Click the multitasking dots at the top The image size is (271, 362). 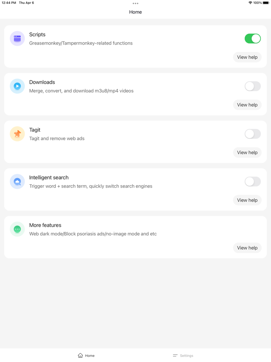click(x=135, y=3)
